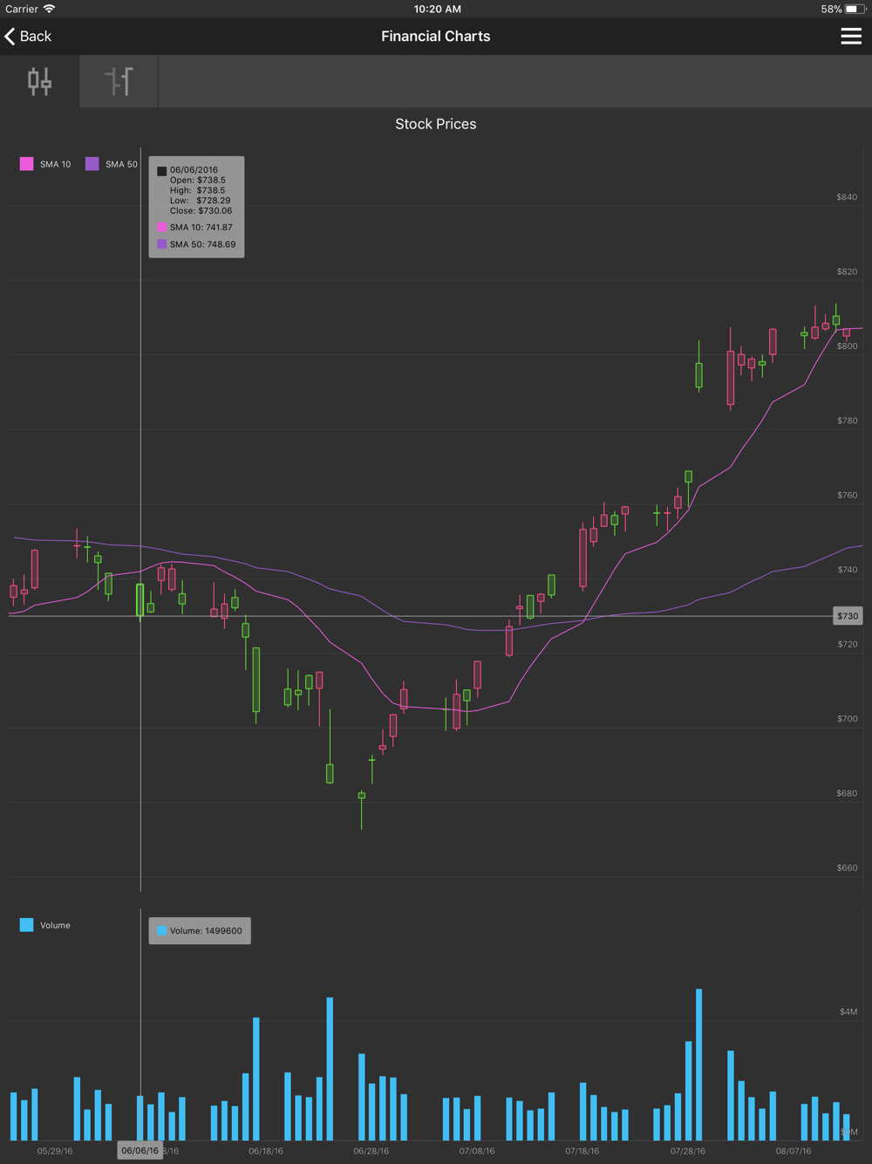Toggle Volume legend swatch
Screen dimensions: 872x1164
(x=27, y=925)
